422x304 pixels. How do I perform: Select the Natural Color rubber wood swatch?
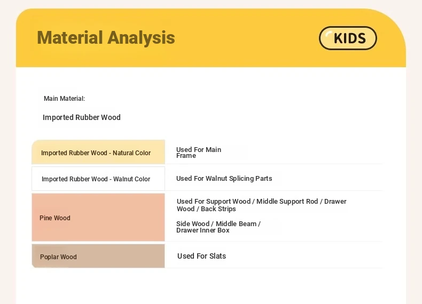(98, 152)
